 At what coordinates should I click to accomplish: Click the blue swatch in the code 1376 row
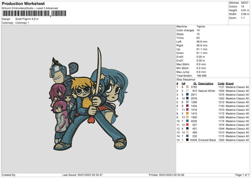click(187, 94)
